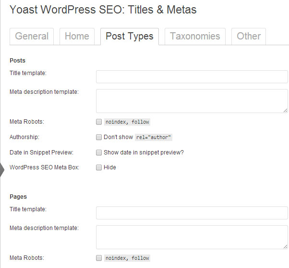The width and height of the screenshot is (289, 268).
Task: Switch to the Other tab
Action: click(249, 36)
